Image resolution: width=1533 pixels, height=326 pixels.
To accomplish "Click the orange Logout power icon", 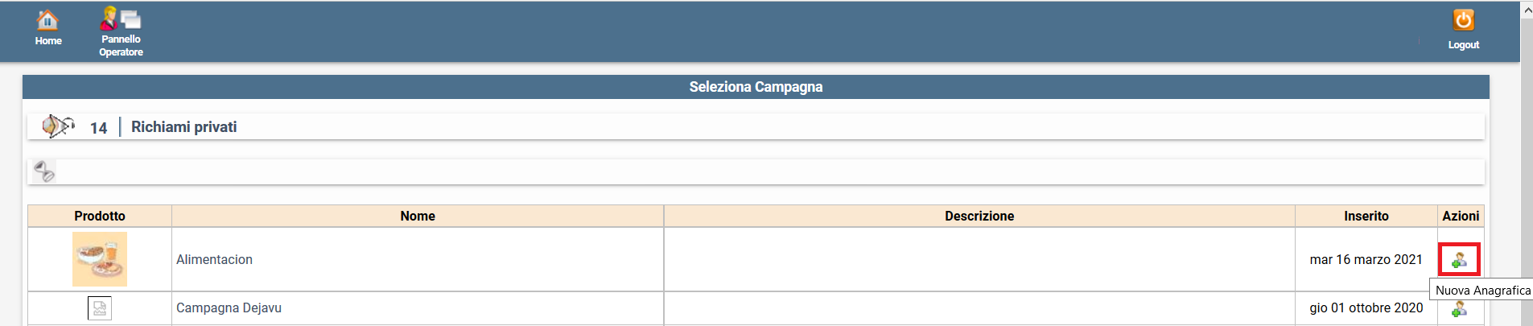I will point(1463,20).
